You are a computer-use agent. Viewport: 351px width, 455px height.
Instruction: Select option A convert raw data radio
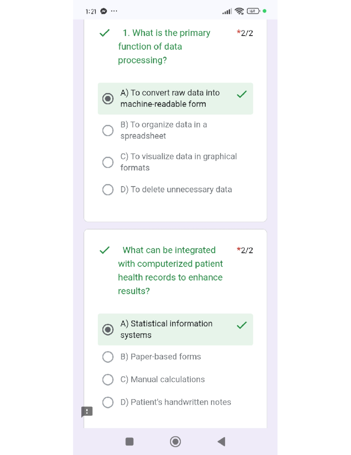click(x=108, y=98)
